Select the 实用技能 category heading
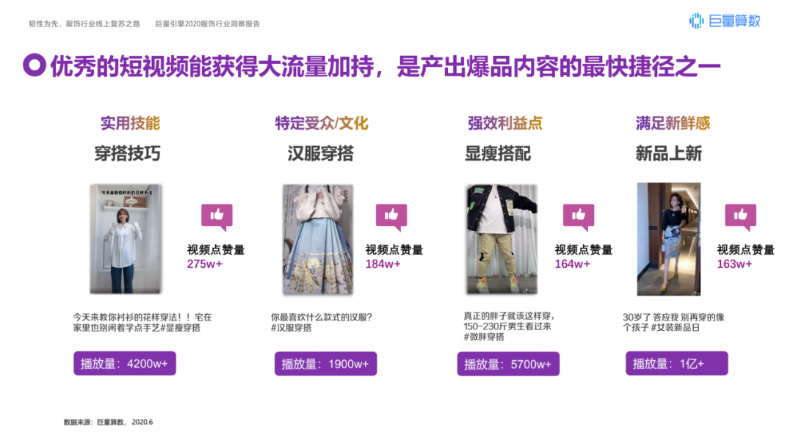Image resolution: width=793 pixels, height=446 pixels. tap(130, 123)
